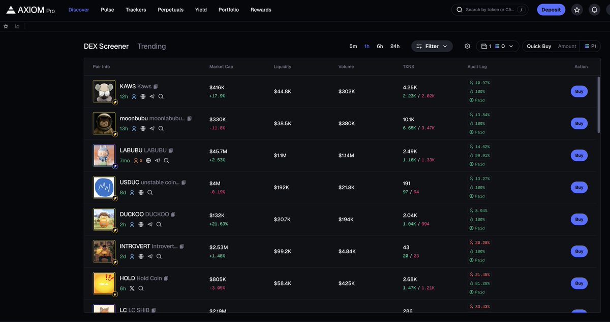Open the notifications bell
Viewport: 610px width, 322px height.
[x=594, y=10]
